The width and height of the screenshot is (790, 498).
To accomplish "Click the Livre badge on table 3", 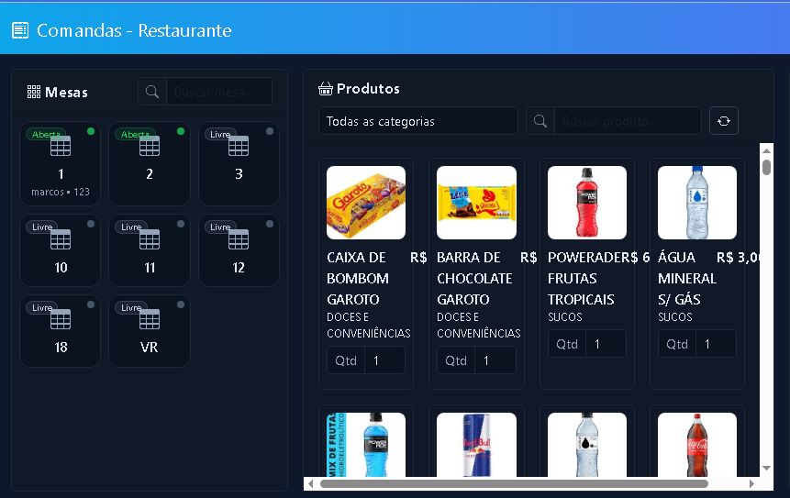I will 220,134.
